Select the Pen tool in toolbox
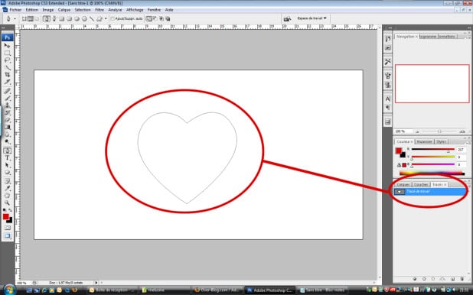Viewport: 473px width, 295px height. [x=7, y=151]
